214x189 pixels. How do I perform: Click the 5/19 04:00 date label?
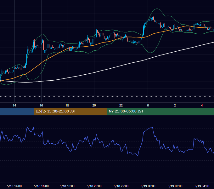click(202, 186)
